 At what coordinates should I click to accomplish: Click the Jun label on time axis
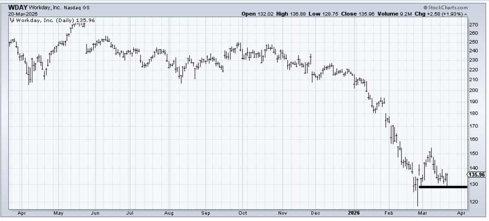click(96, 212)
